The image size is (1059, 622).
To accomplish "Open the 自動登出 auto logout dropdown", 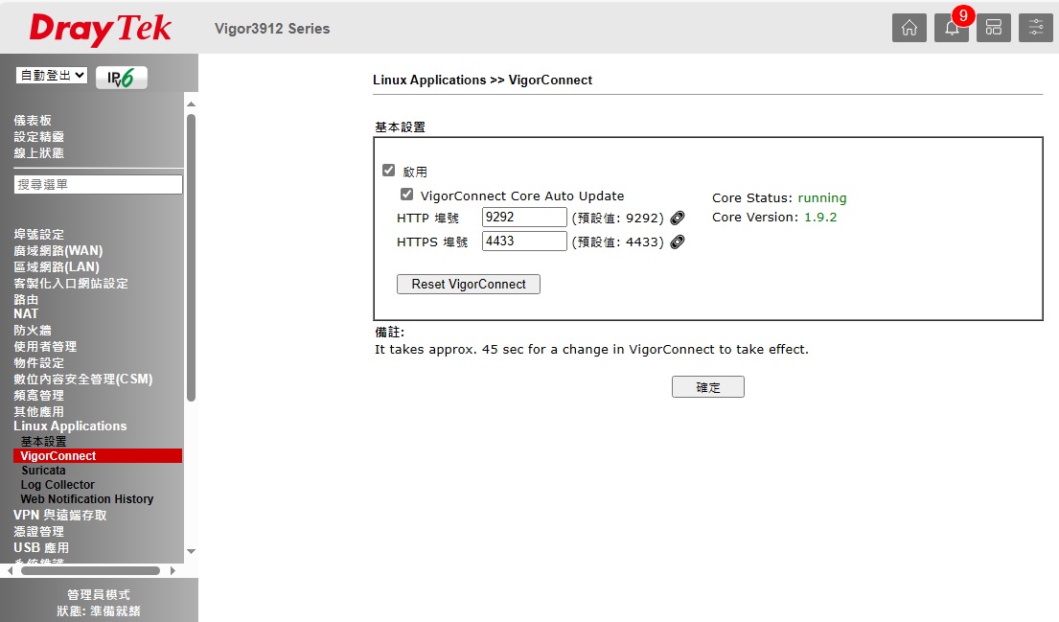I will [x=52, y=75].
